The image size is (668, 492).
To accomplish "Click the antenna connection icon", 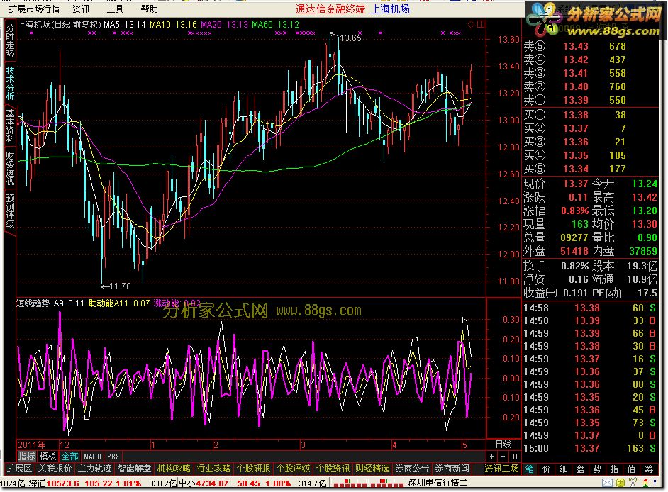I will [x=633, y=483].
